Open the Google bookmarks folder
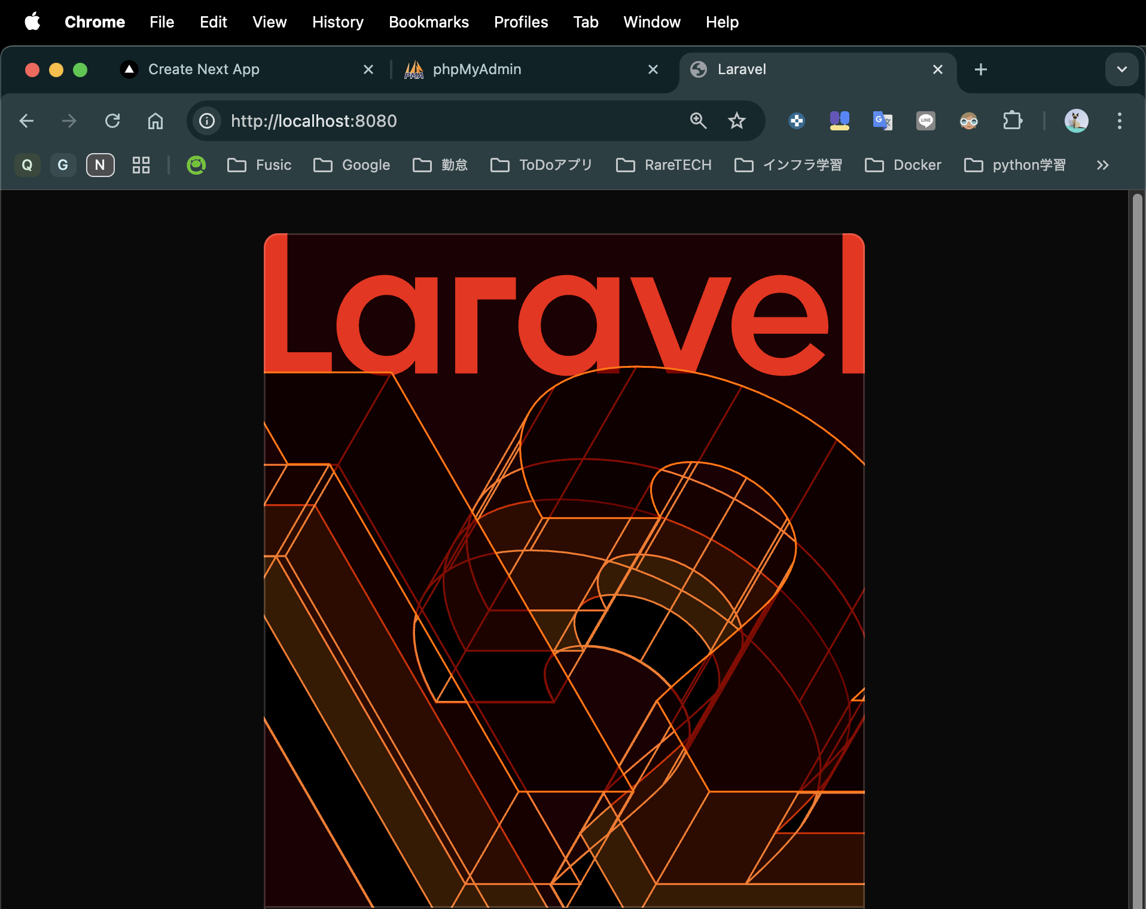Viewport: 1146px width, 909px height. coord(352,165)
